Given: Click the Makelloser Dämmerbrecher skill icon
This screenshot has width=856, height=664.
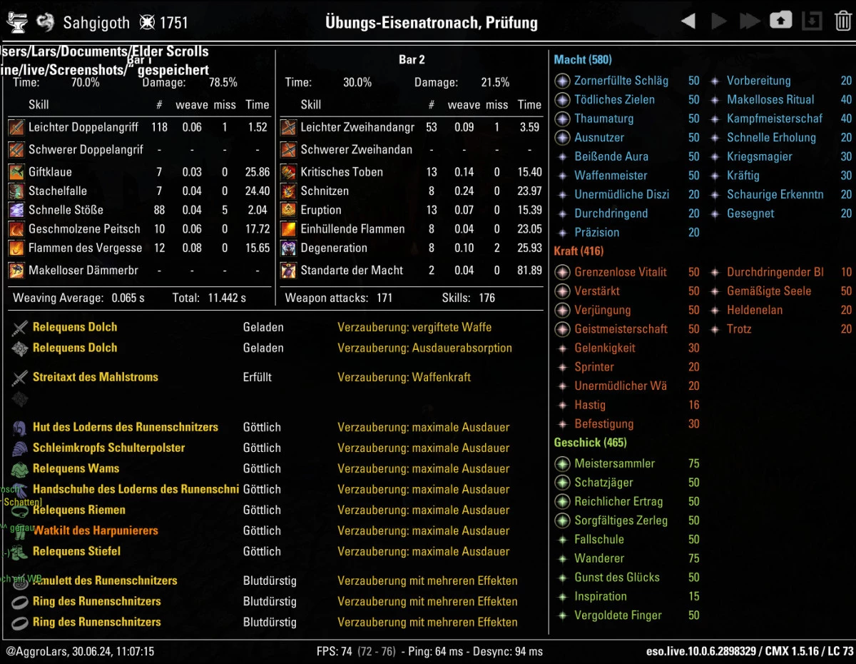Looking at the screenshot, I should click(16, 271).
